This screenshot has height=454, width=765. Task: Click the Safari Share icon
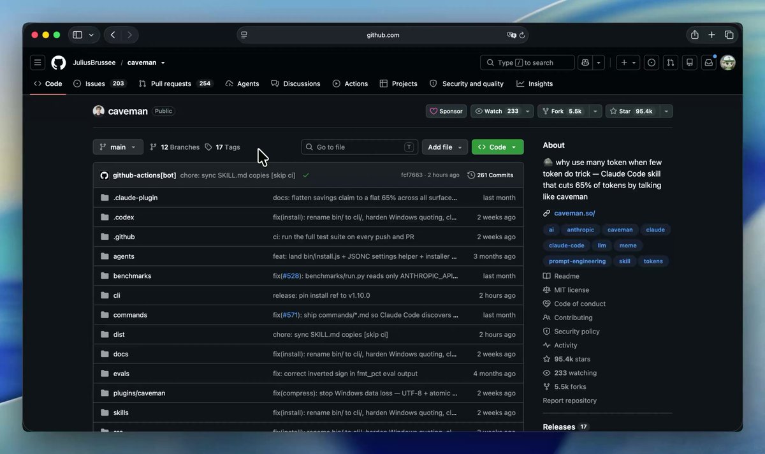pos(695,35)
